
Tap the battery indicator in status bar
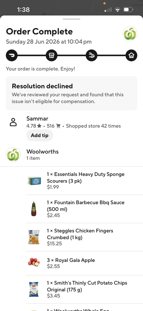(x=128, y=10)
